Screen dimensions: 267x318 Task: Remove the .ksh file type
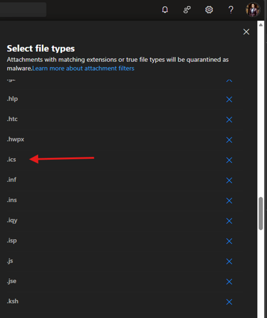229,302
